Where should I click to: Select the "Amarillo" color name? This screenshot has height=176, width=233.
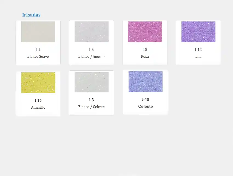coord(38,108)
